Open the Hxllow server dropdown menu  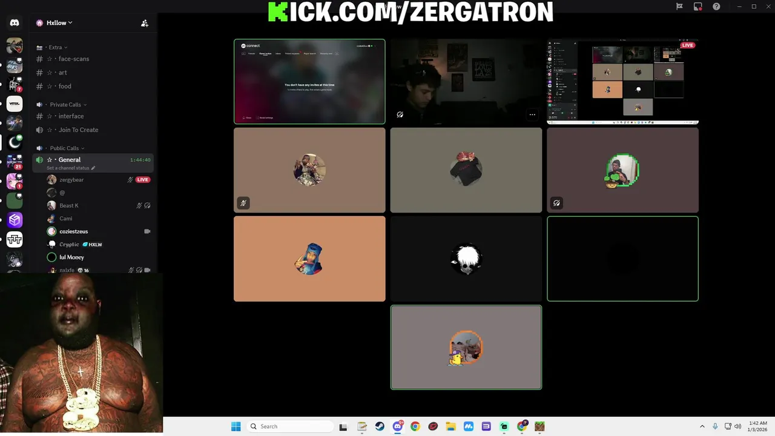coord(59,23)
